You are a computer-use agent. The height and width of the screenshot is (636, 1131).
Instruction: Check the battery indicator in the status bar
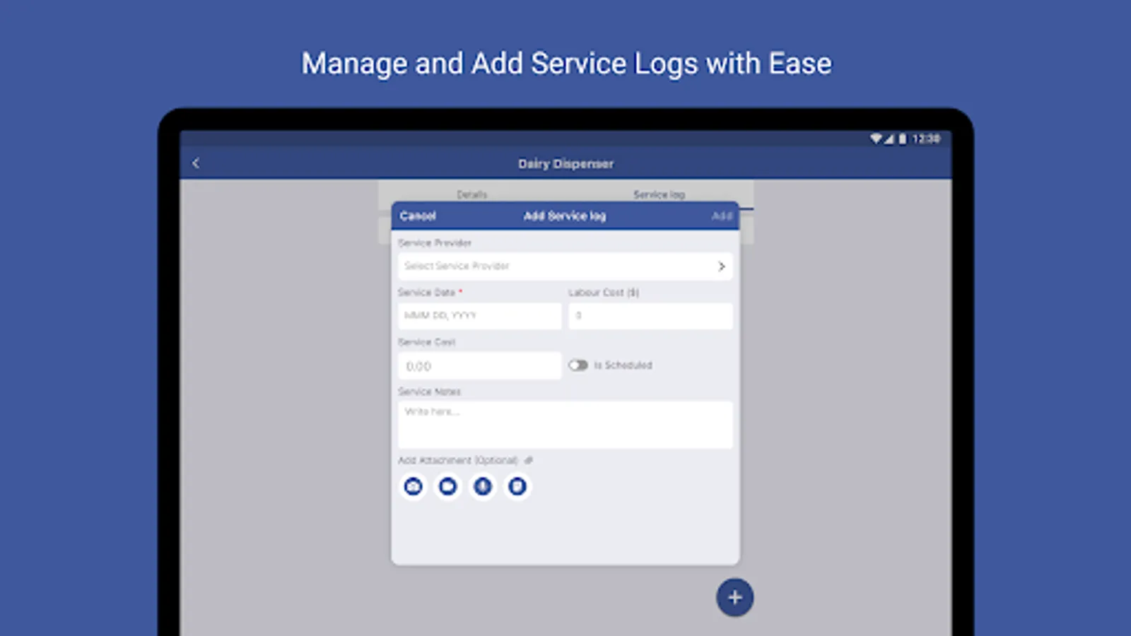coord(901,140)
